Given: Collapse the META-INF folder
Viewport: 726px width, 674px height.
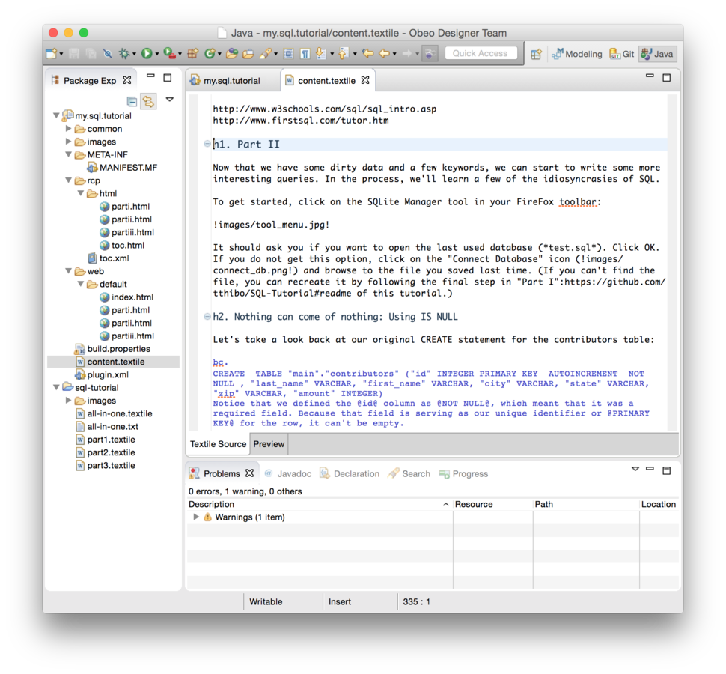Looking at the screenshot, I should pyautogui.click(x=69, y=154).
